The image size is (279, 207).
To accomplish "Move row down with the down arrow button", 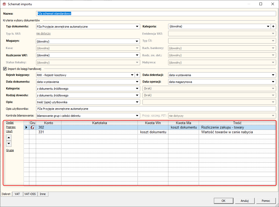I will point(9,143).
